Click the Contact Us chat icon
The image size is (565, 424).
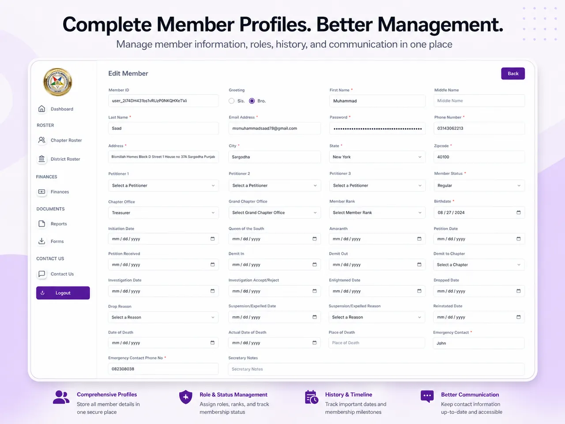[x=41, y=274]
